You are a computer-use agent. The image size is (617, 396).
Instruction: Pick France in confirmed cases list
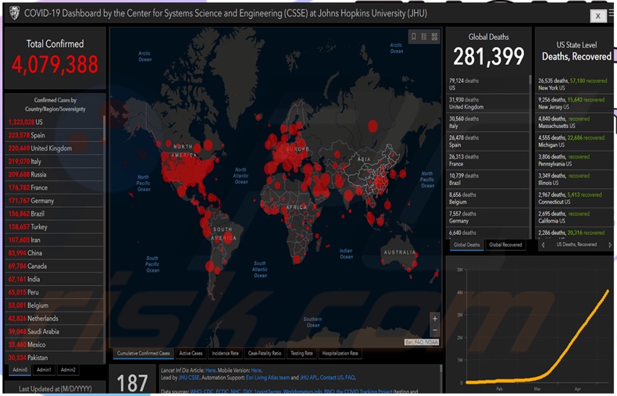55,187
